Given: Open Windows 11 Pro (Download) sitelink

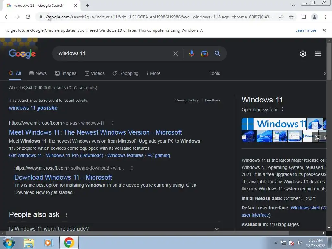Looking at the screenshot, I should pyautogui.click(x=75, y=155).
